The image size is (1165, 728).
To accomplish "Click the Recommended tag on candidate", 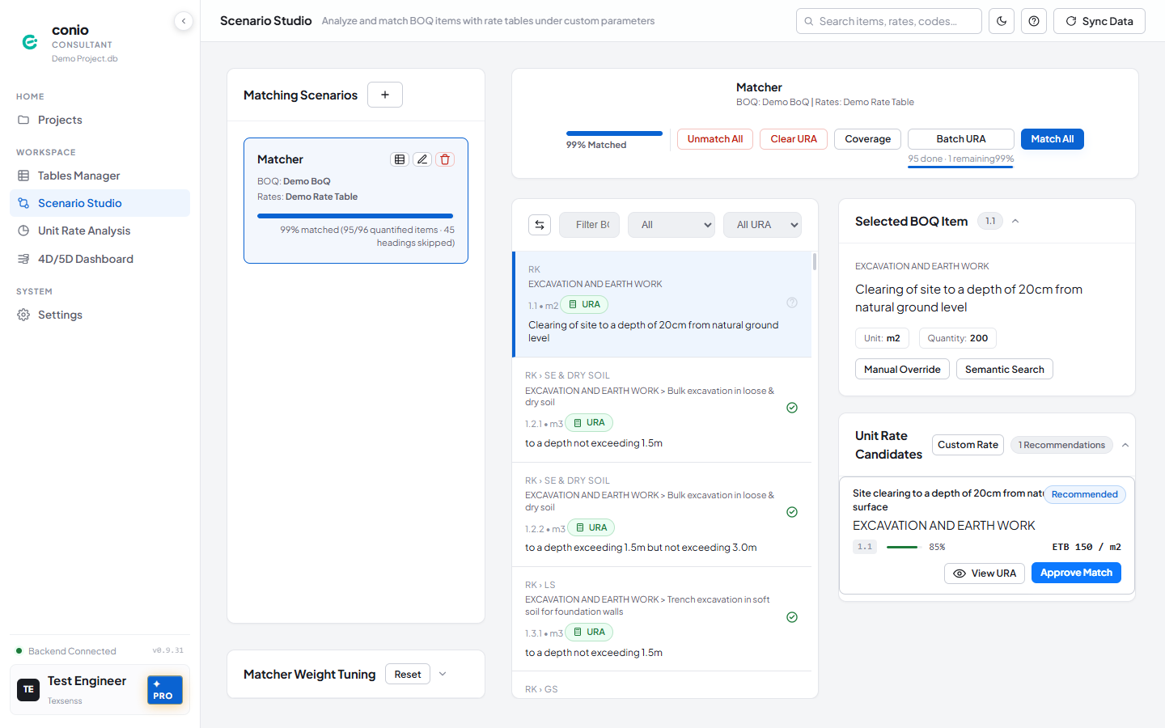I will pos(1084,494).
